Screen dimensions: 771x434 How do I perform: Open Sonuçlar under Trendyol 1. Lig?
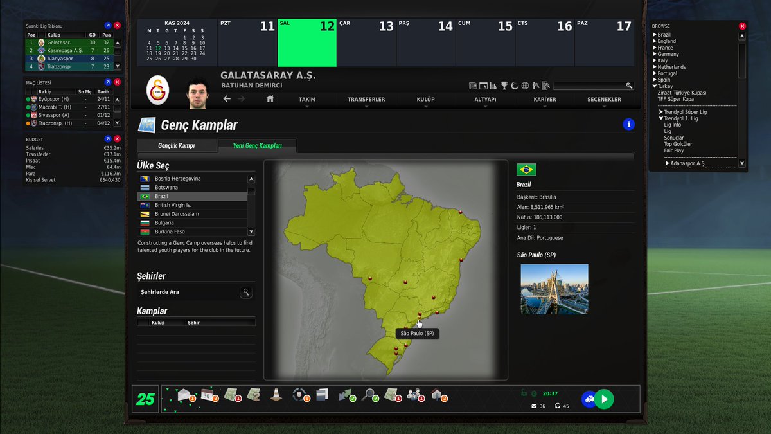(x=674, y=138)
